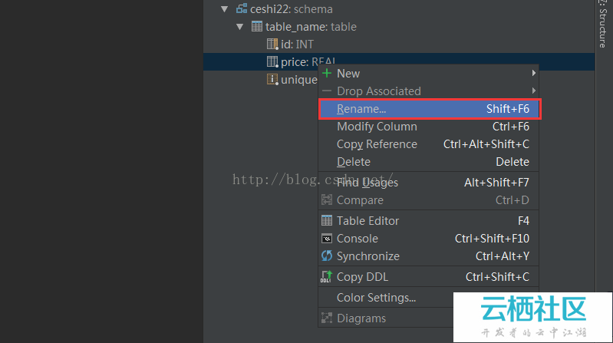The width and height of the screenshot is (613, 343).
Task: Click the ceshi22 schema icon
Action: click(242, 8)
